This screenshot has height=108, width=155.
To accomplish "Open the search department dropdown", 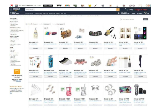I will point(30,10).
